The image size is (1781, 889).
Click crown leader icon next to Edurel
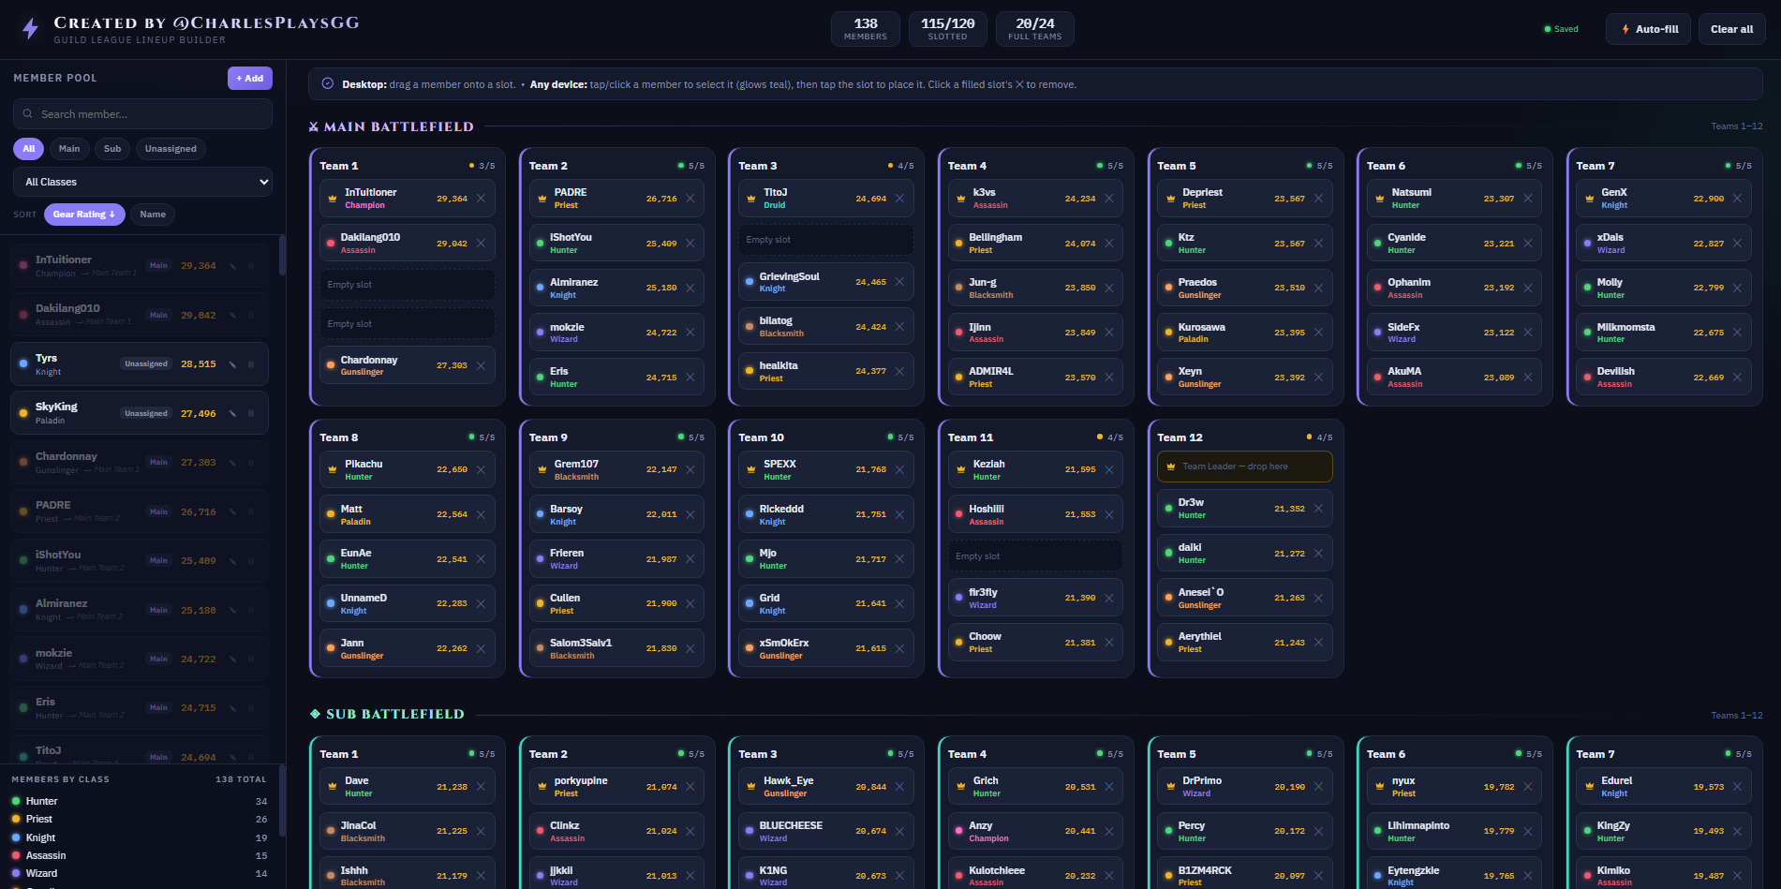coord(1590,787)
